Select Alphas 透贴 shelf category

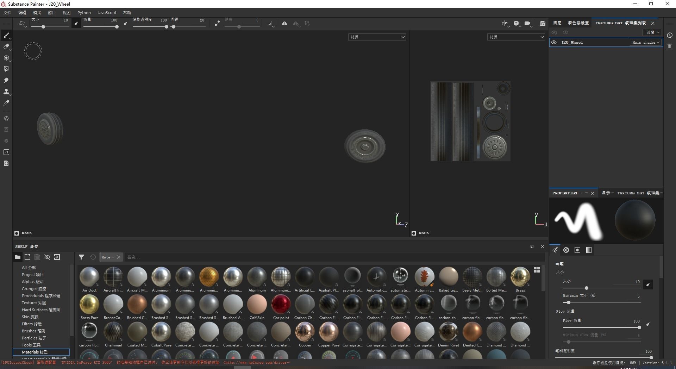click(32, 282)
